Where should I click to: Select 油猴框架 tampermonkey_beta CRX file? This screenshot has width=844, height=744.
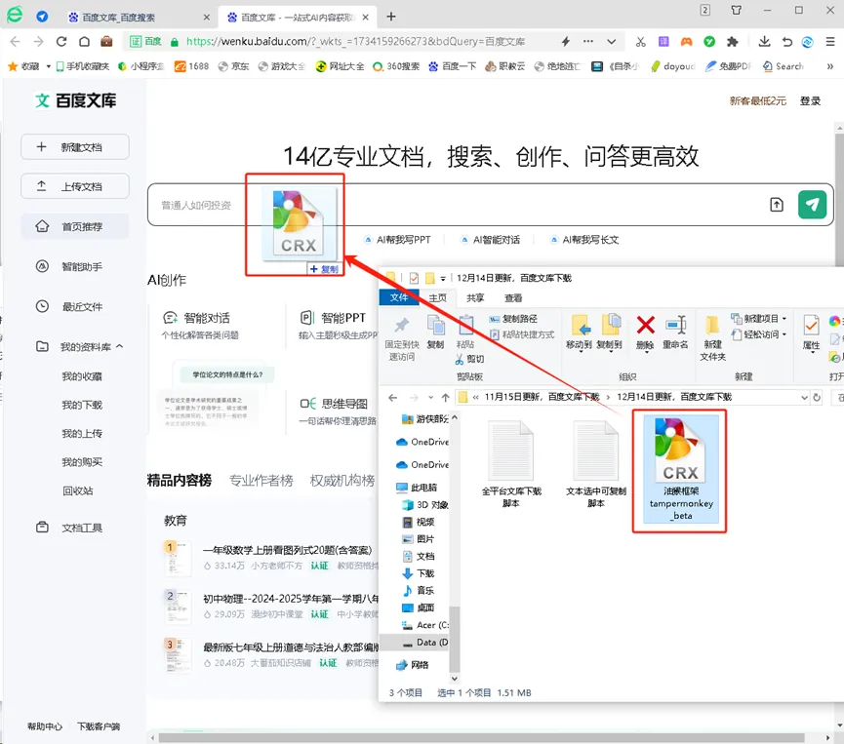tap(681, 470)
